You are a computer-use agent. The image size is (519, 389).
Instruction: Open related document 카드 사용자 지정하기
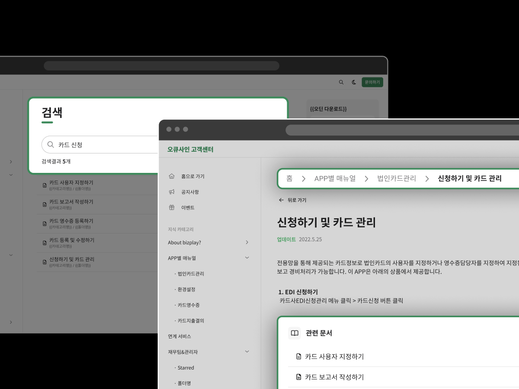(x=334, y=357)
